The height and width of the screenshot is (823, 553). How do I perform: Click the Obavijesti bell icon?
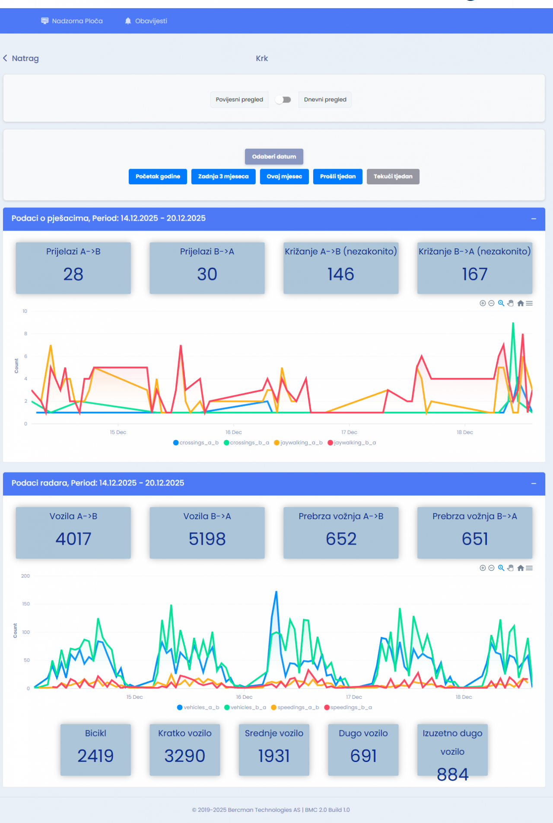pyautogui.click(x=128, y=21)
